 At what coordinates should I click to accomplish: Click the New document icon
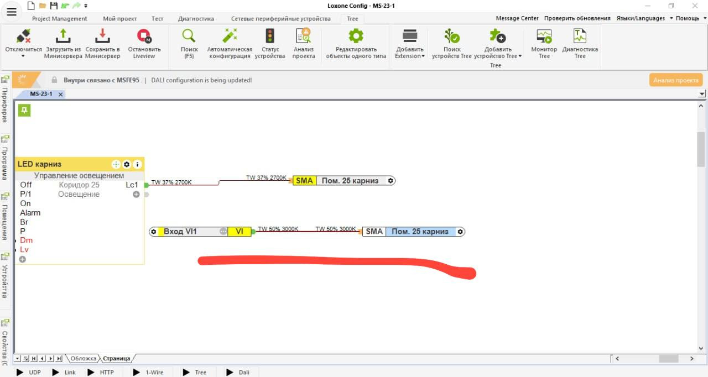[x=31, y=6]
